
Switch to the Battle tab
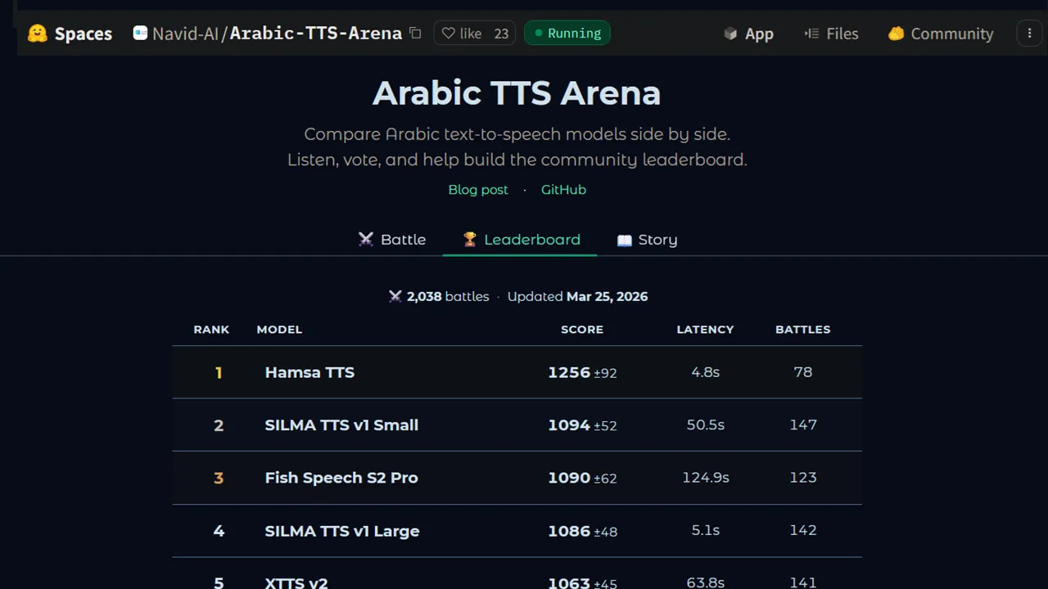tap(403, 239)
